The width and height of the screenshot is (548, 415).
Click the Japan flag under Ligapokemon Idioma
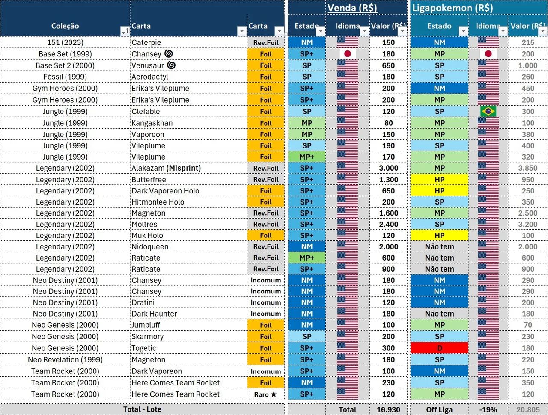point(488,54)
